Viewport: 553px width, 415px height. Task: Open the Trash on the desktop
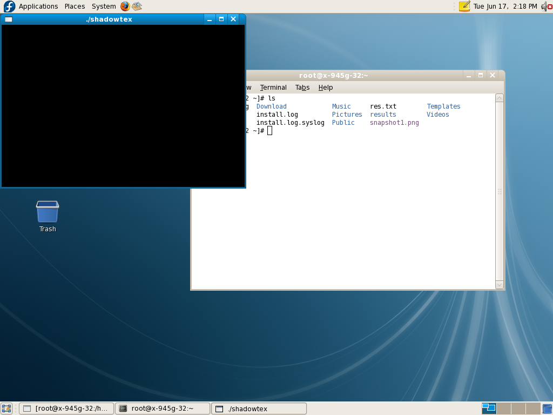48,212
